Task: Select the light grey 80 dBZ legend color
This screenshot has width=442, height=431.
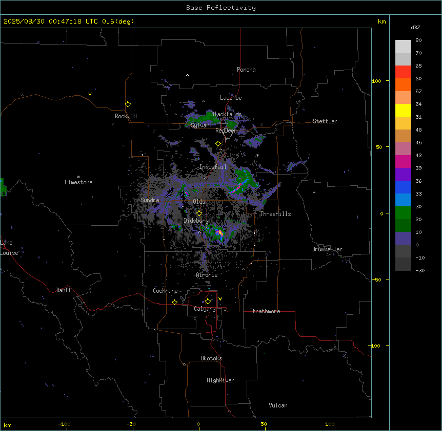Action: click(x=403, y=47)
